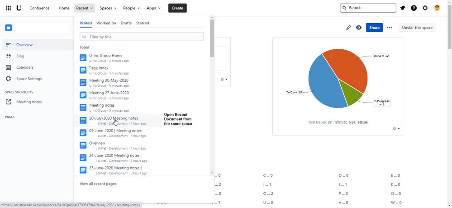Click the 'E ... 0' index entry
Image resolution: width=452 pixels, height=208 pixels.
(395, 175)
